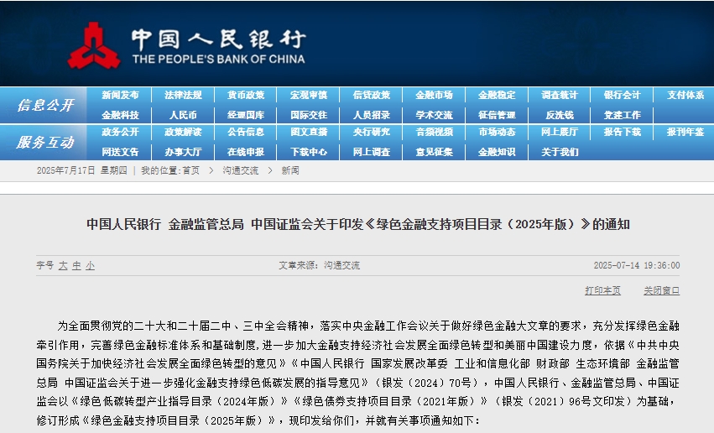Visit 央行研究 page
This screenshot has width=714, height=433.
click(x=372, y=132)
